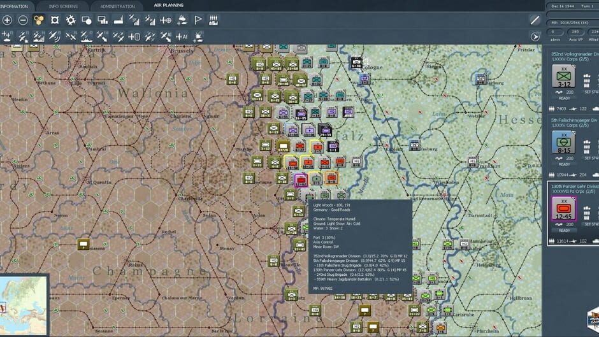This screenshot has width=599, height=337.
Task: Click the 352nd Volksgrenadier READY status
Action: click(564, 98)
